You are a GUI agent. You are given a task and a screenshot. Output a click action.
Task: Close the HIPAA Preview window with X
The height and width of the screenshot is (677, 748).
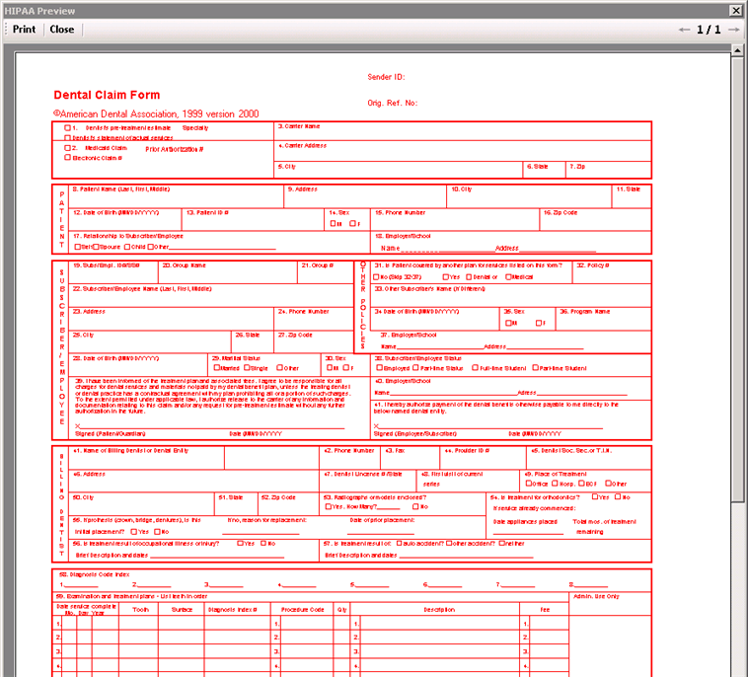click(x=735, y=10)
